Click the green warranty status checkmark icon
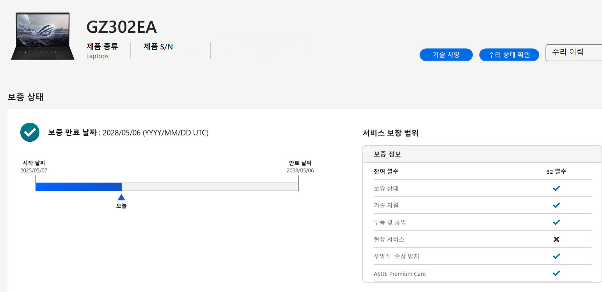 30,132
